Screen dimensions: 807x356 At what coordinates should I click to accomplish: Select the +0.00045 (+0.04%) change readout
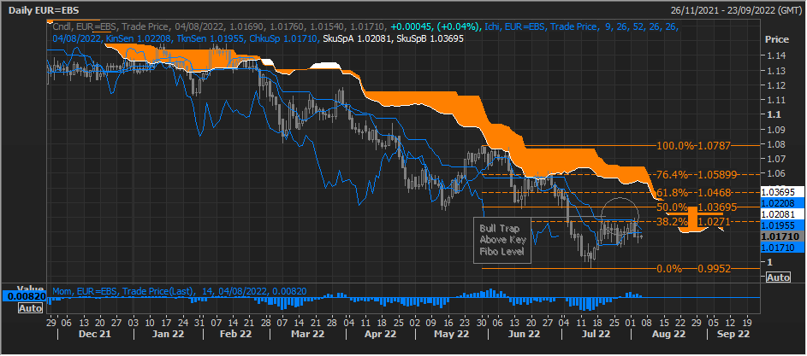(x=435, y=25)
